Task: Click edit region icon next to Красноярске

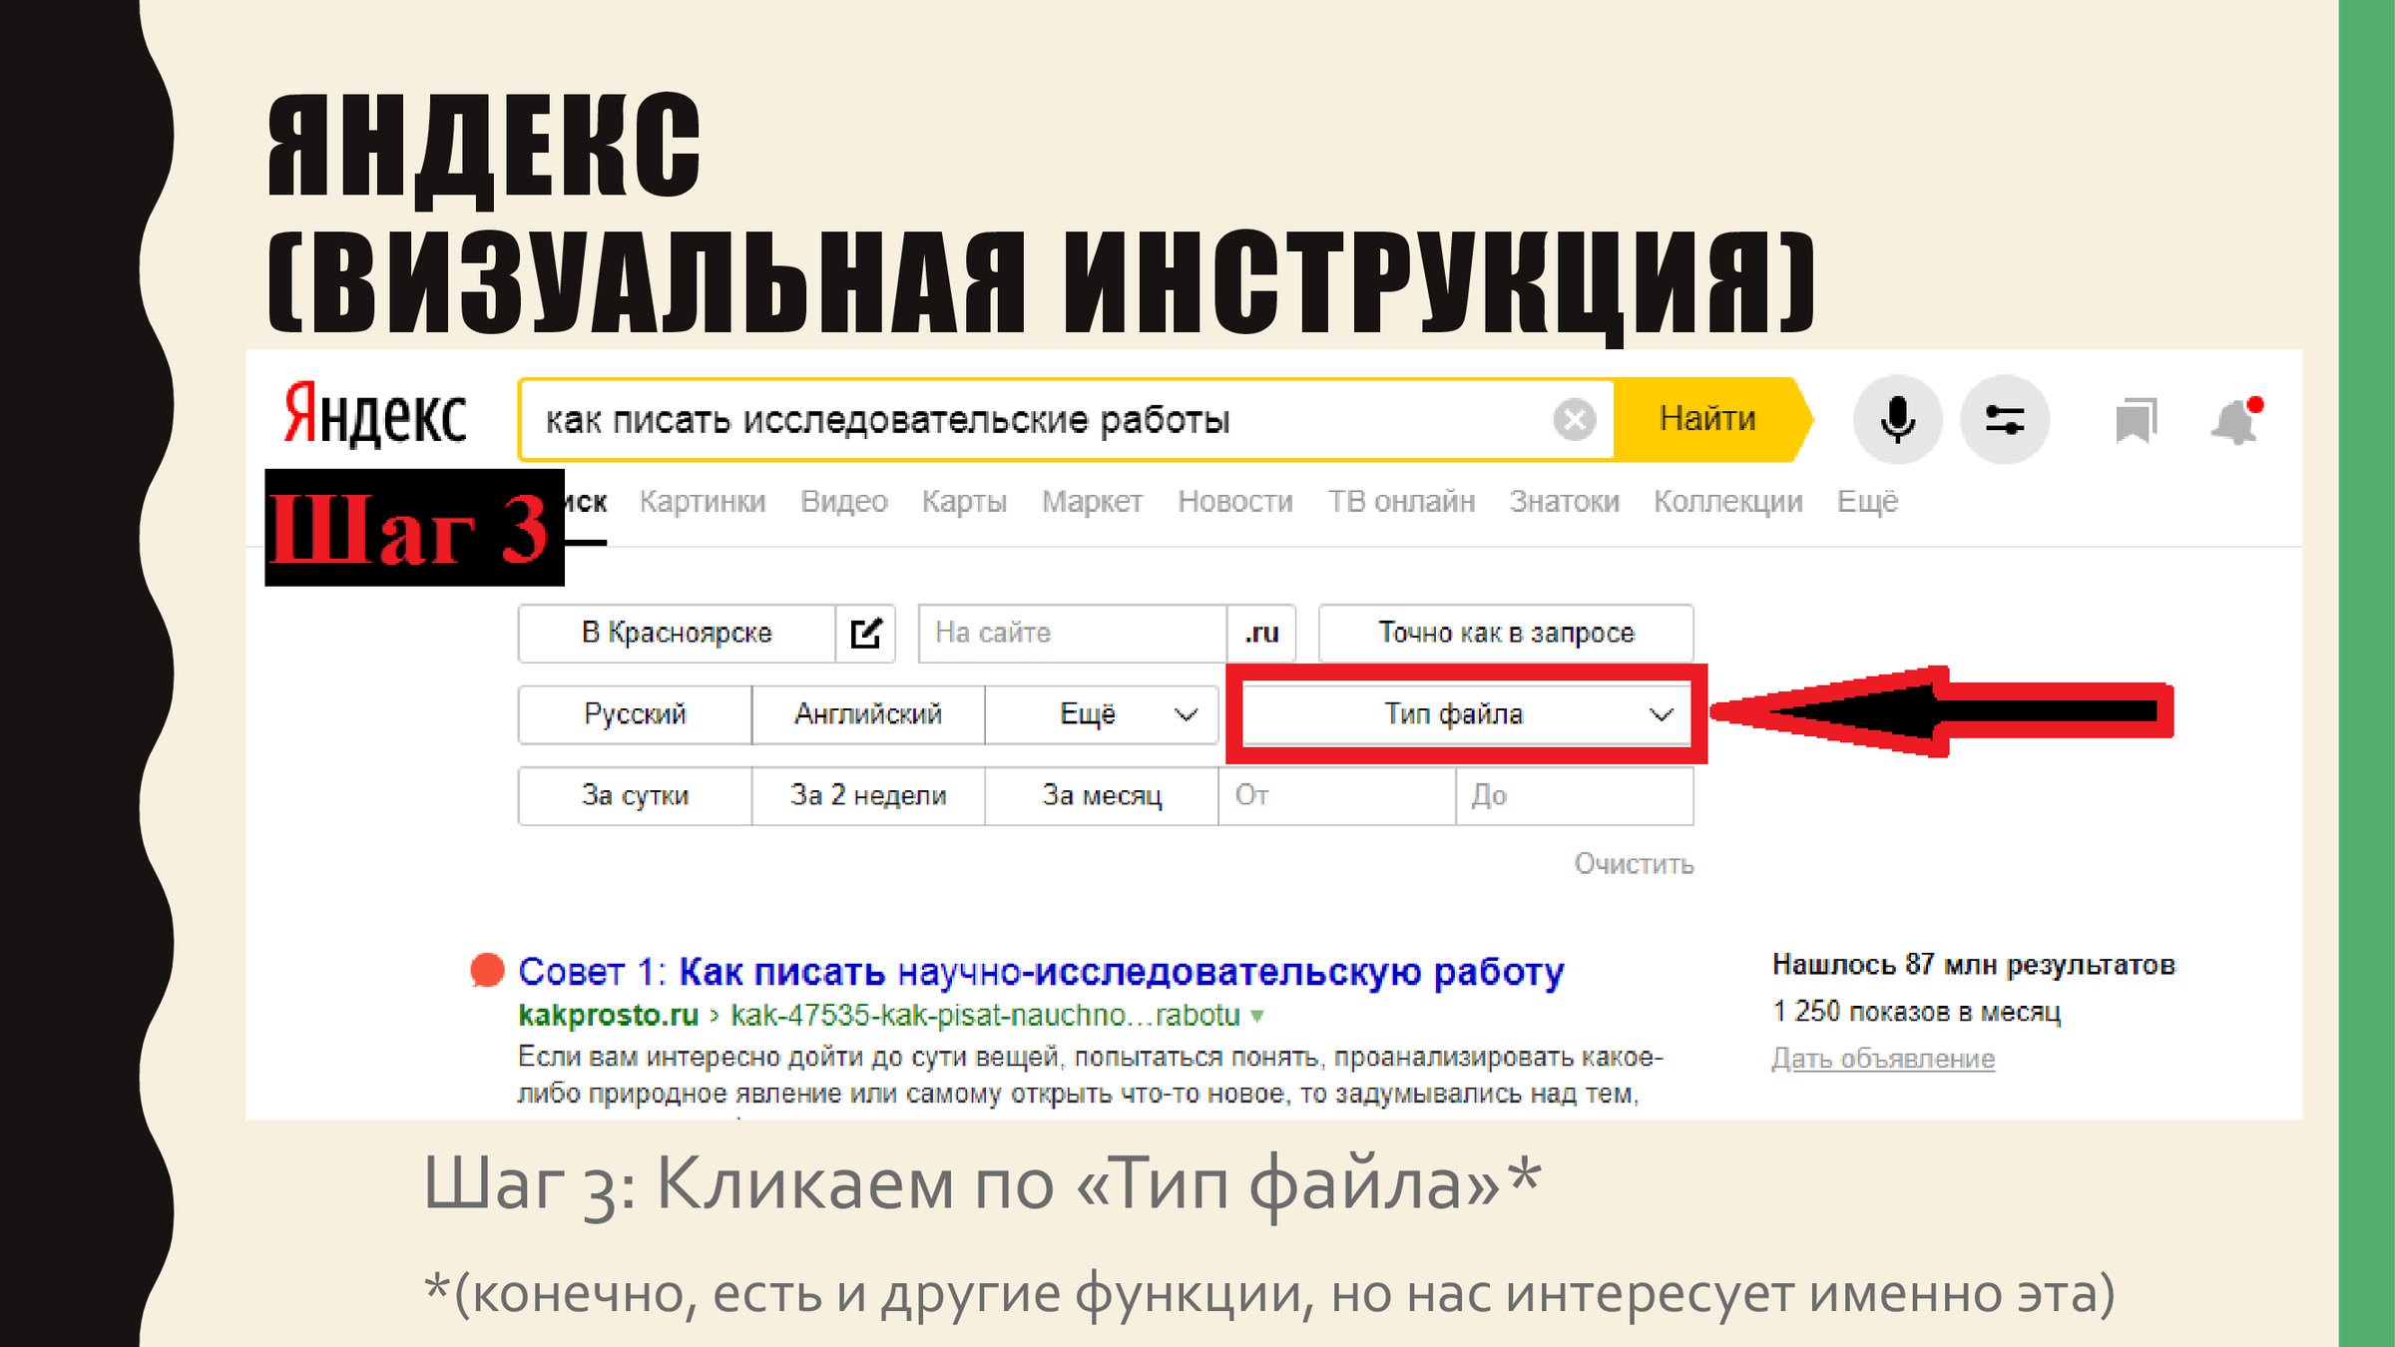Action: click(x=865, y=634)
